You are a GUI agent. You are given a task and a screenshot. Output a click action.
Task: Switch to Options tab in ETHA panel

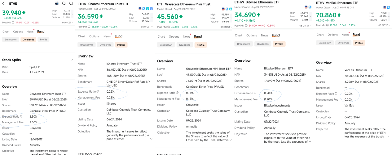tap(95, 36)
